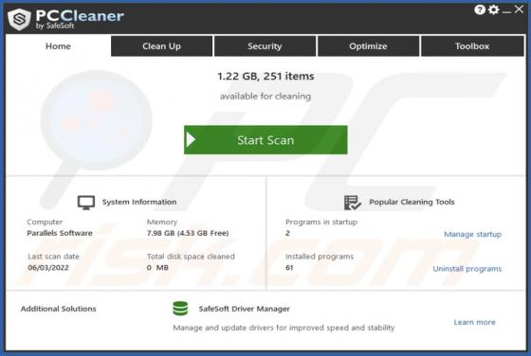Click the 'by SafeSoft' text under the PC Cleaner logo

pos(55,26)
